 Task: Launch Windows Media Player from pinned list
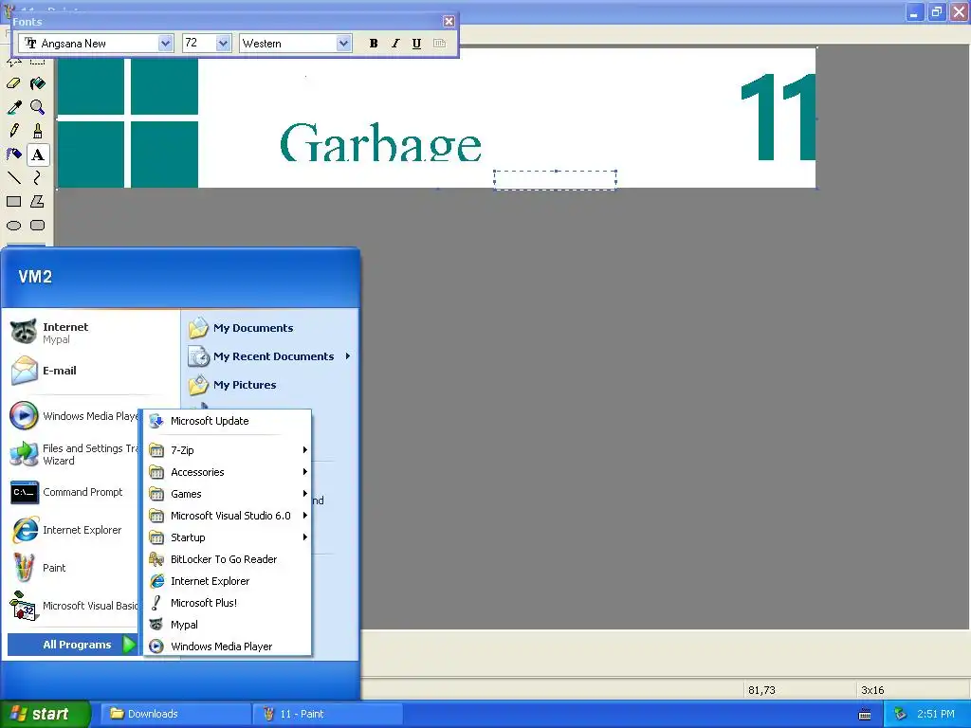pyautogui.click(x=74, y=416)
